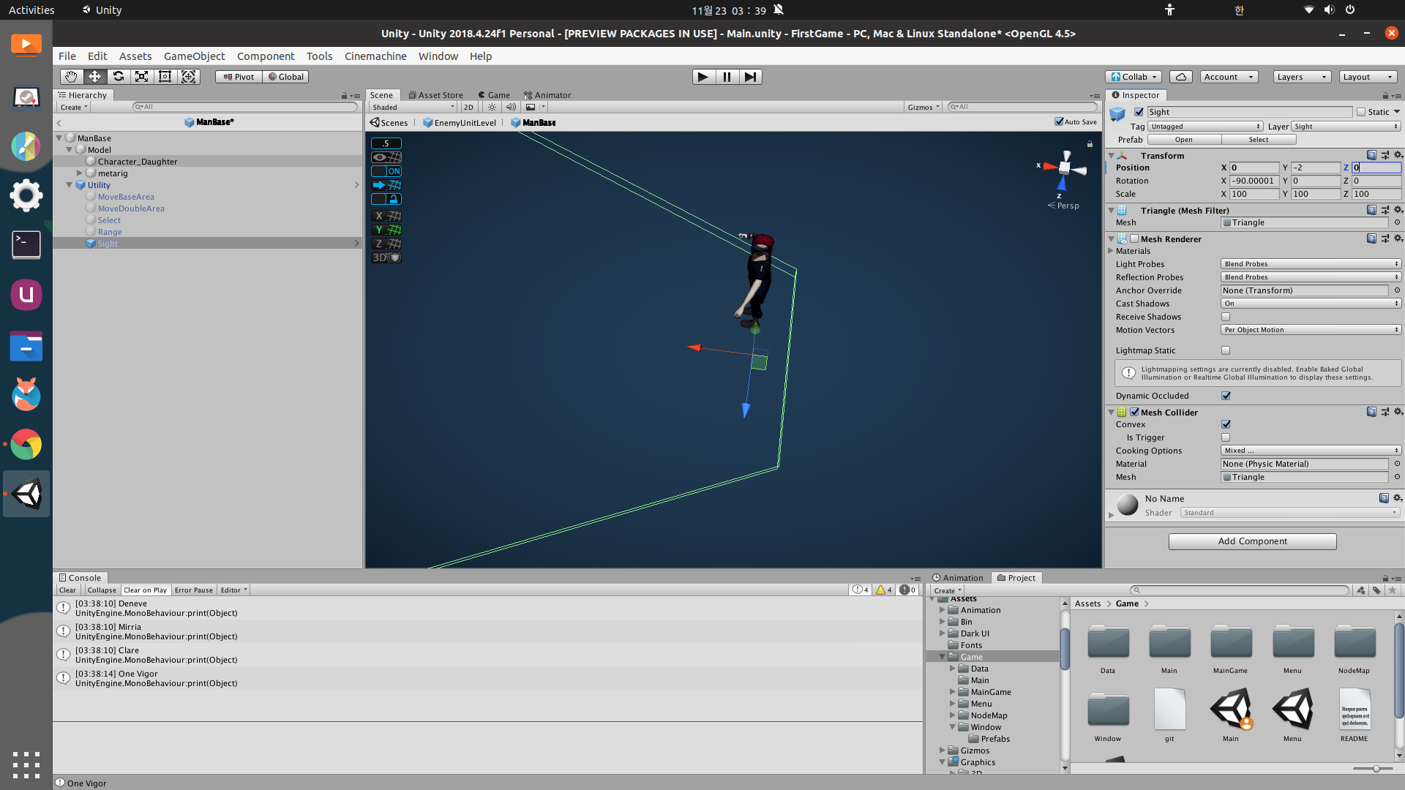The width and height of the screenshot is (1405, 790).
Task: Click the Add Component button
Action: (x=1252, y=541)
